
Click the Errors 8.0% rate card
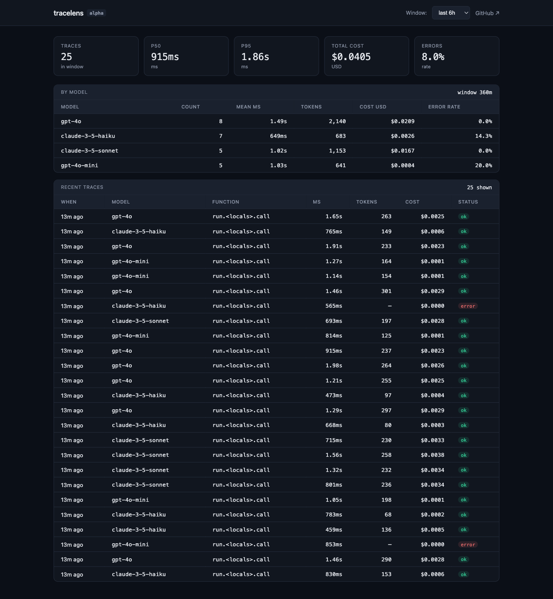457,56
